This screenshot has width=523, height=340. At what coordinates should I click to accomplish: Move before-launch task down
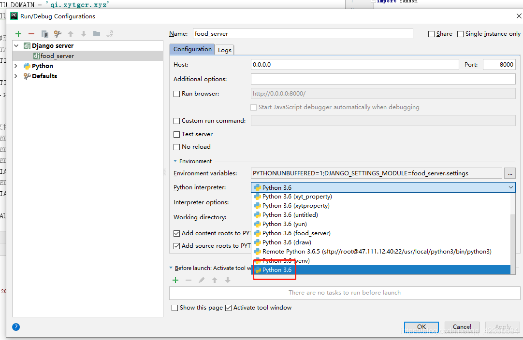pos(228,280)
